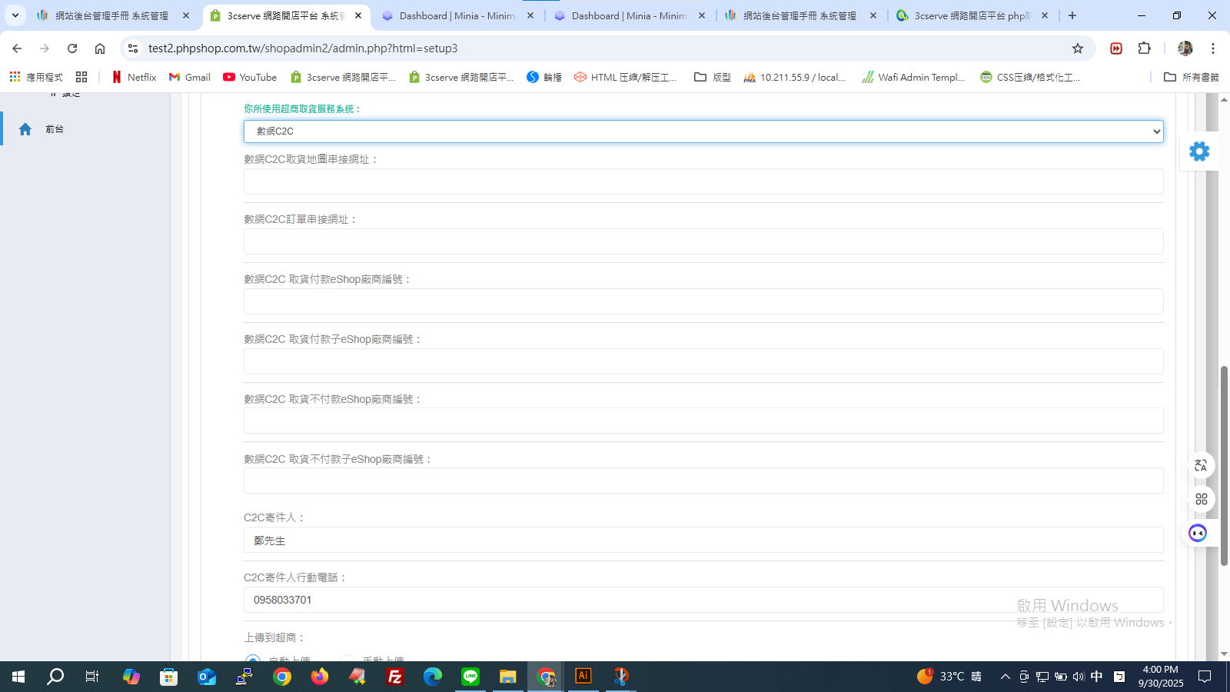Open the 數網C2C service system dropdown

click(703, 131)
